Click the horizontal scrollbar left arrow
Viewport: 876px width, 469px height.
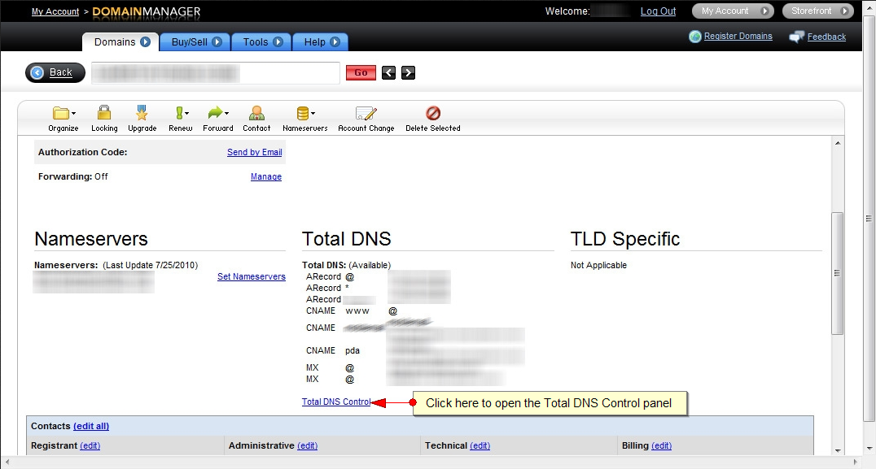coord(7,462)
